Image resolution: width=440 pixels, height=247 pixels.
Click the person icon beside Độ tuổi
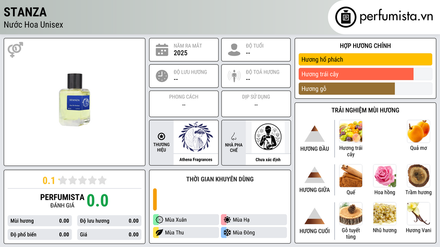pyautogui.click(x=234, y=50)
